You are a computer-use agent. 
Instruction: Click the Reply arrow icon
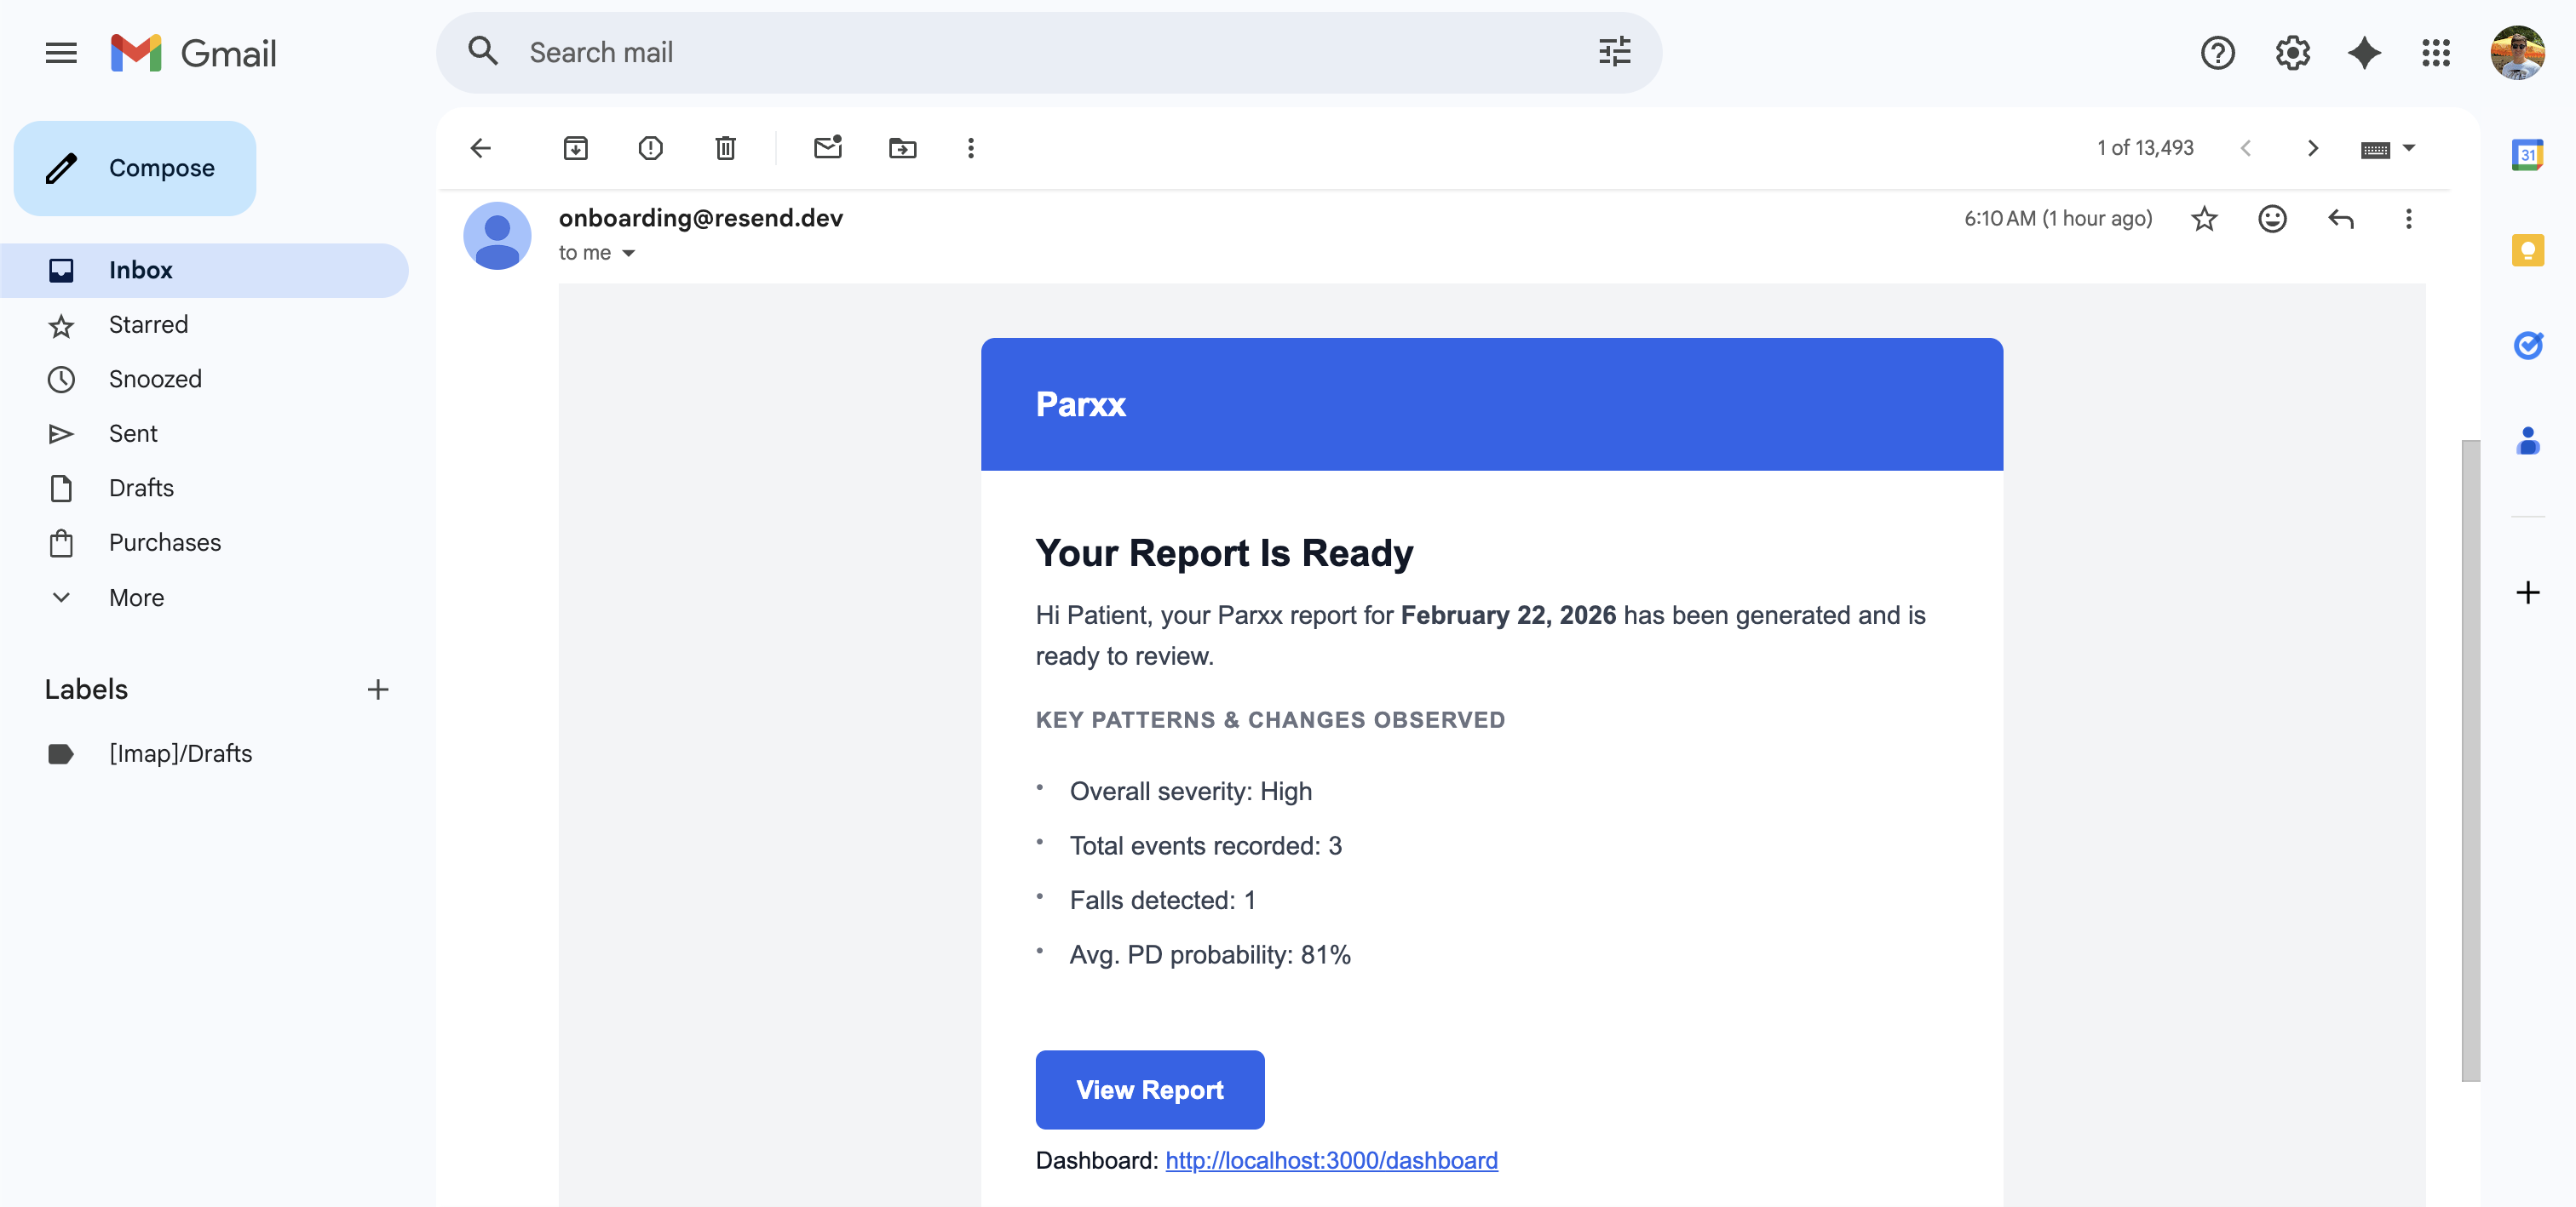click(x=2340, y=219)
